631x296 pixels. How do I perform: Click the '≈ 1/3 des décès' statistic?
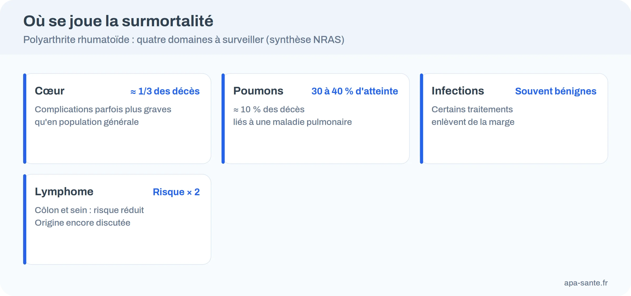pyautogui.click(x=165, y=91)
